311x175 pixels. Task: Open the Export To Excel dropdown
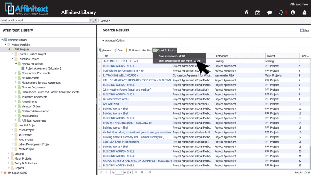tap(165, 50)
